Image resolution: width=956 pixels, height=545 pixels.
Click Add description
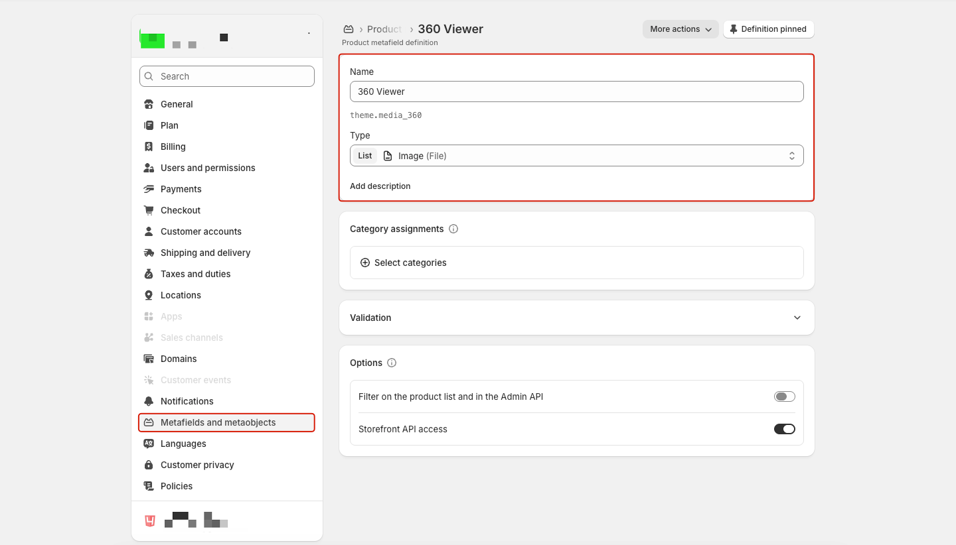380,186
